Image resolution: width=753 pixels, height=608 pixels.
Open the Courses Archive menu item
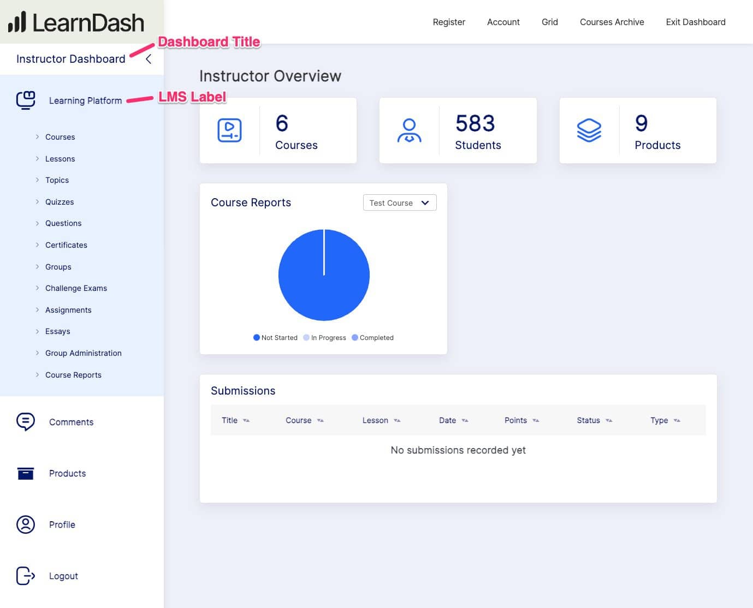tap(612, 22)
